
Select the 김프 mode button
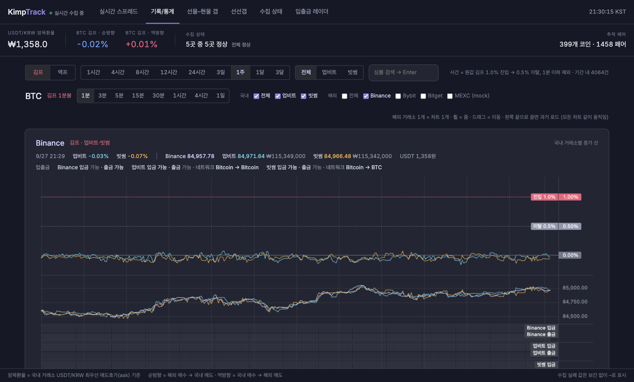38,72
